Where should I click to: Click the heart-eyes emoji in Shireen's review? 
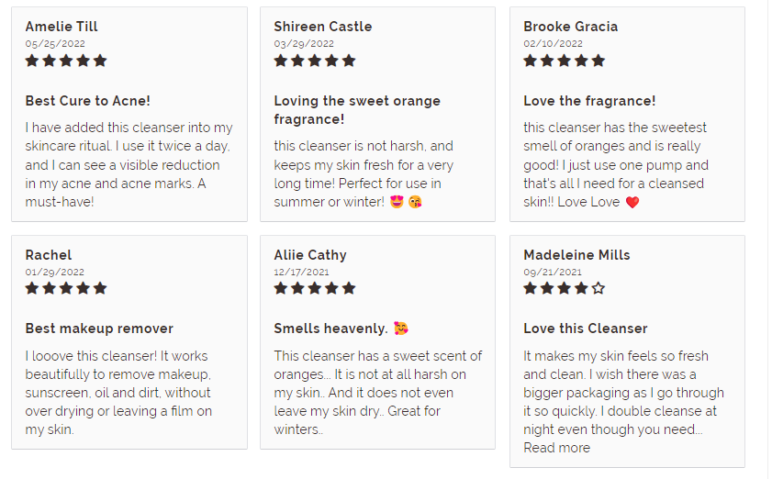point(397,202)
